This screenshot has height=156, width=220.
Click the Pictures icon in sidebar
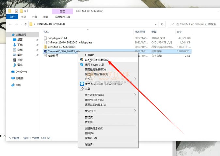click(15, 55)
